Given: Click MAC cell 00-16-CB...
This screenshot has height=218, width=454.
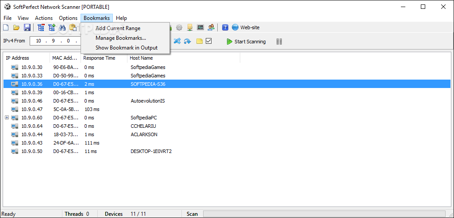Looking at the screenshot, I should [x=66, y=93].
